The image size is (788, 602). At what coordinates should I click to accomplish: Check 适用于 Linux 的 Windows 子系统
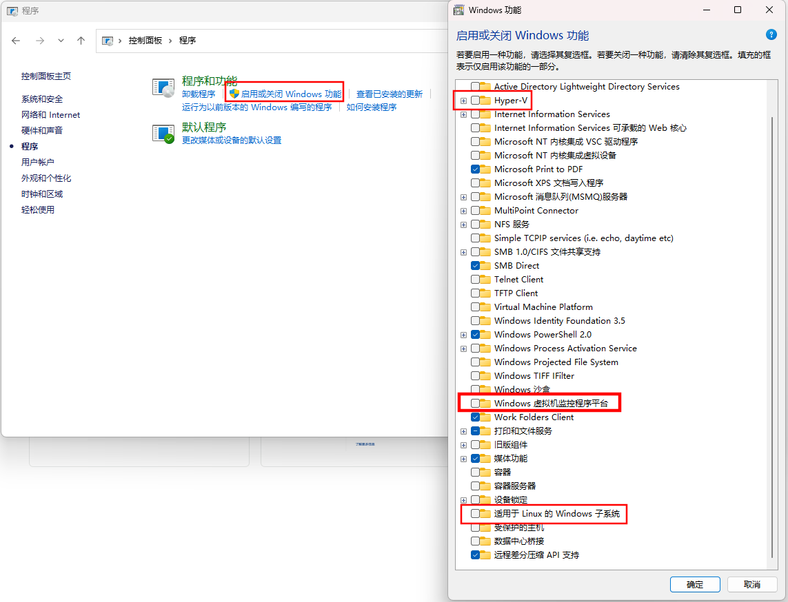[476, 514]
